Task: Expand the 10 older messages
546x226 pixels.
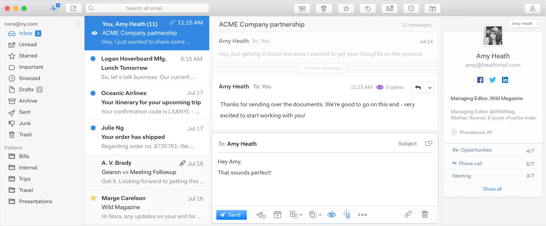Action: tap(323, 68)
